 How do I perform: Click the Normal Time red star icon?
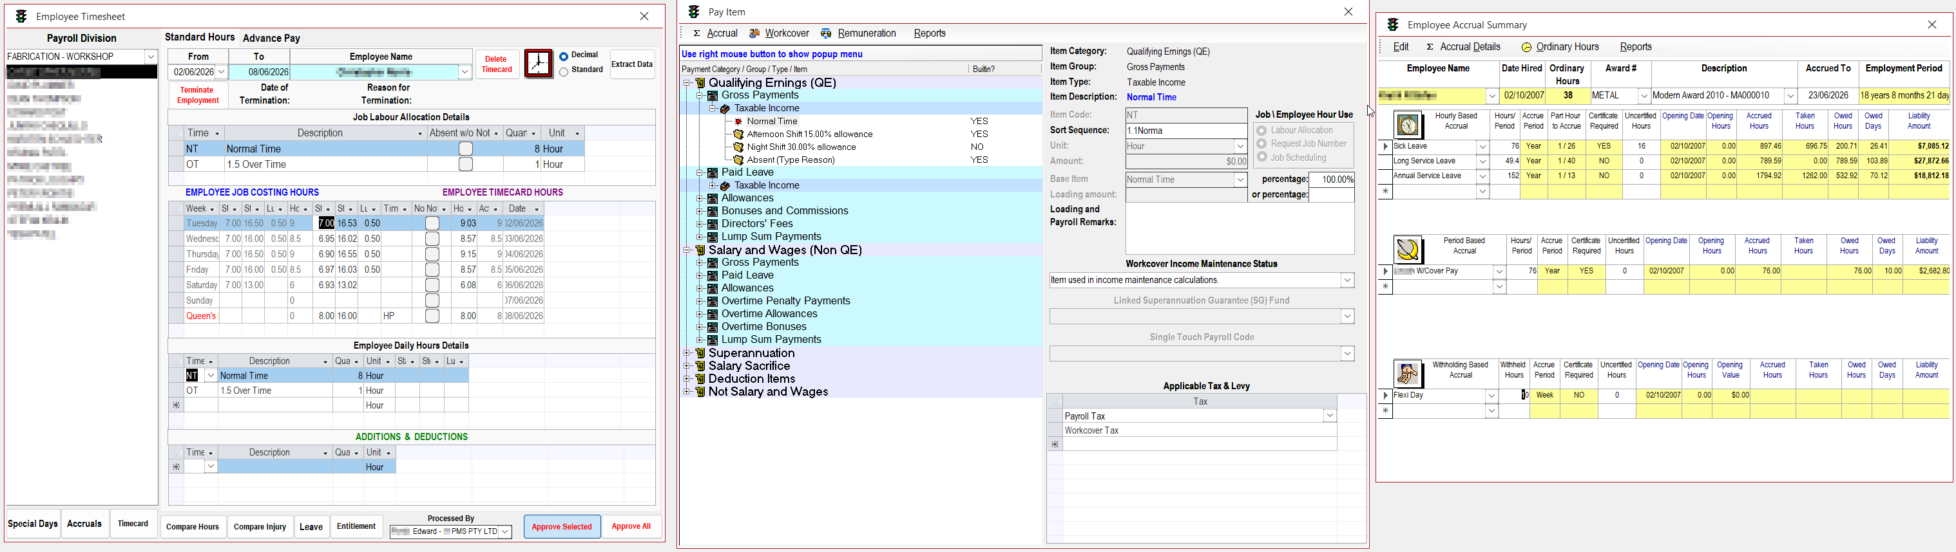point(738,122)
